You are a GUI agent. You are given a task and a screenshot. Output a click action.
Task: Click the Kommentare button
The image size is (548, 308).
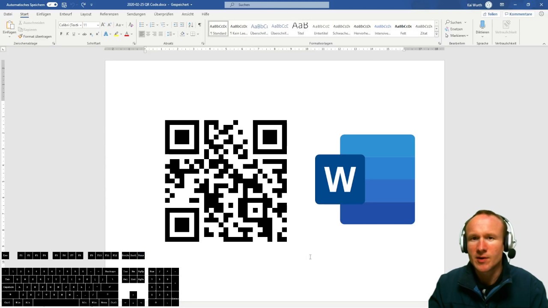click(518, 14)
